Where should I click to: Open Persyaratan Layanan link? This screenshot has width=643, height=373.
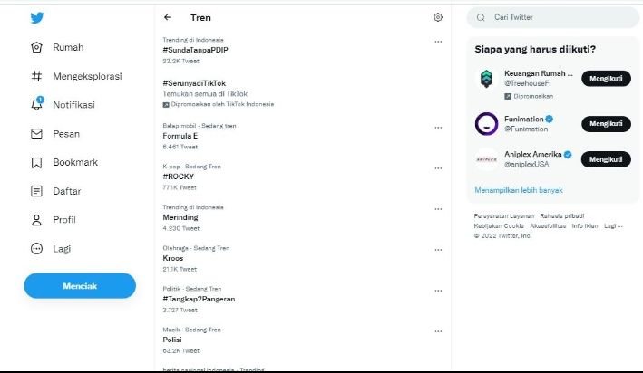click(504, 216)
